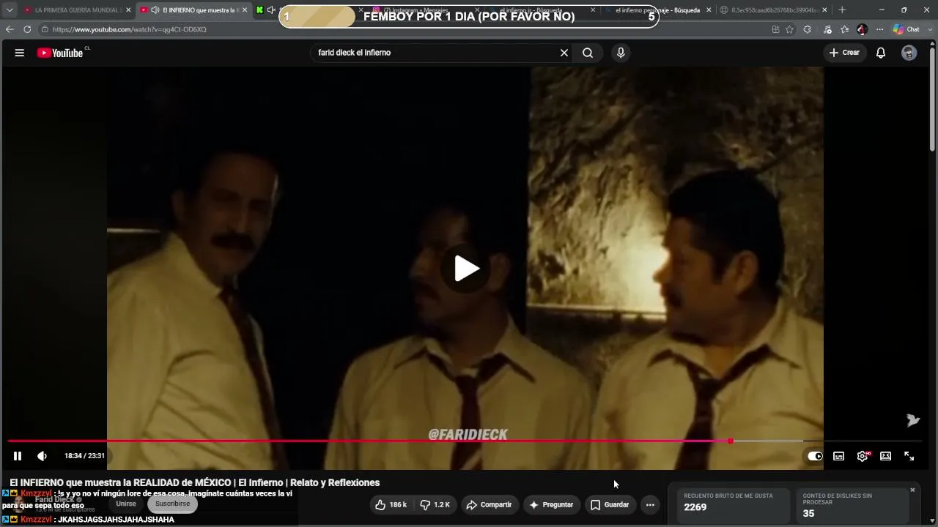Close the 'R.5ec958caad6b' tab
938x527 pixels.
click(824, 10)
